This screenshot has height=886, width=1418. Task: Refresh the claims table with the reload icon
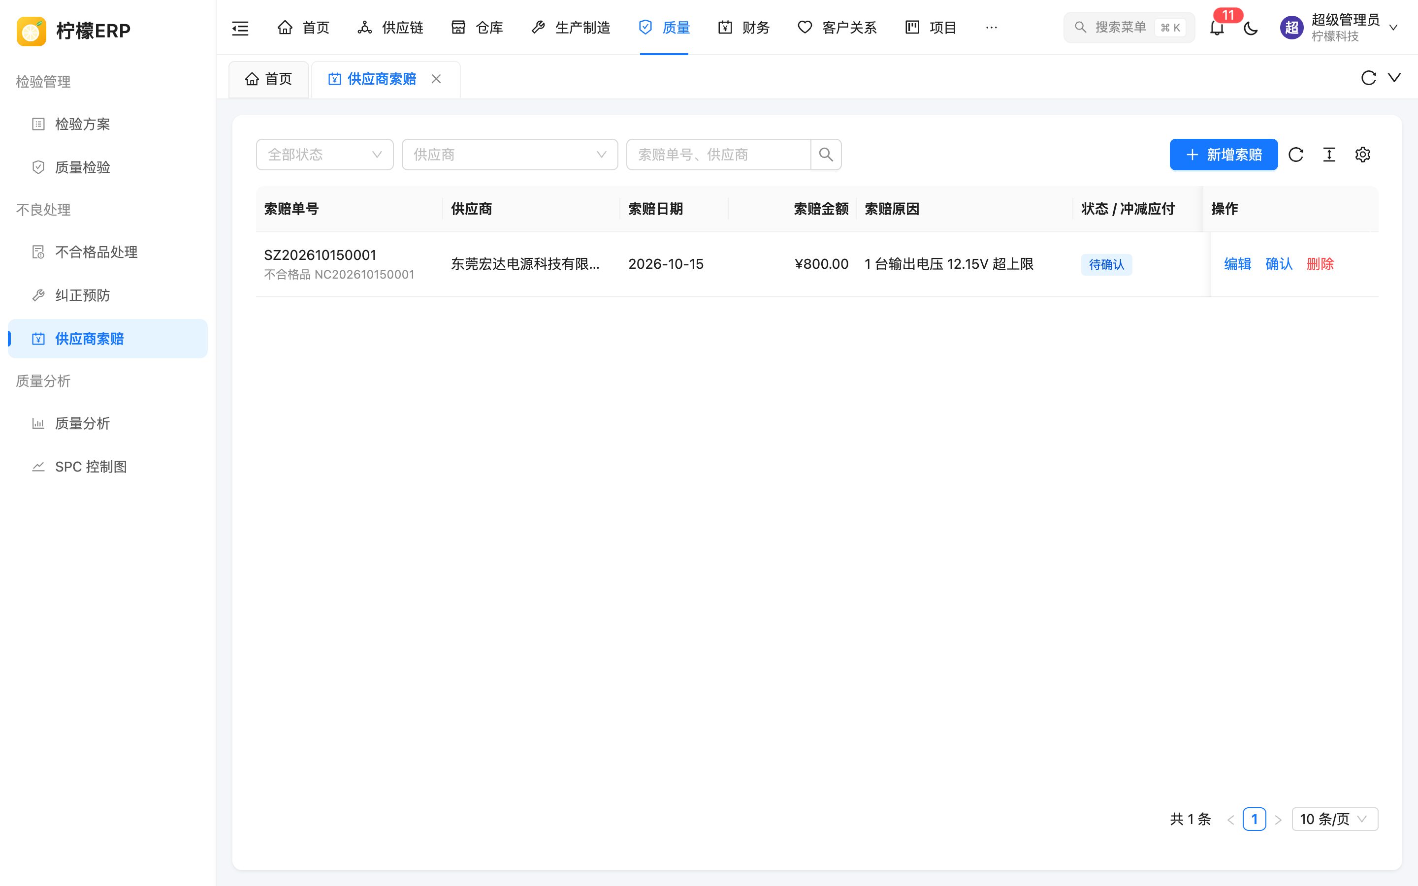(x=1295, y=155)
